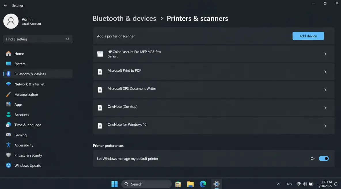Expand OneNote (Desktop) chevron

pyautogui.click(x=325, y=108)
